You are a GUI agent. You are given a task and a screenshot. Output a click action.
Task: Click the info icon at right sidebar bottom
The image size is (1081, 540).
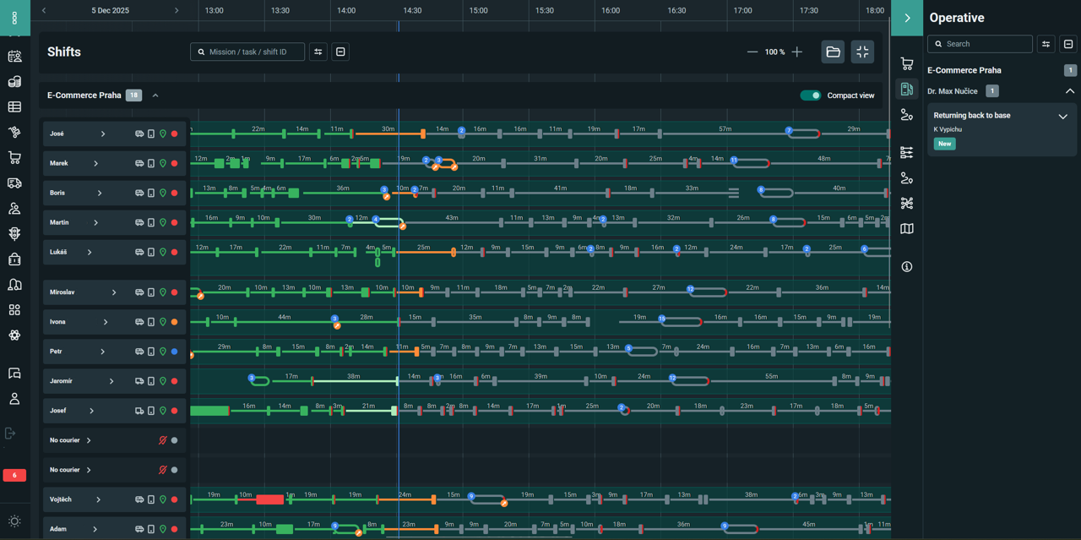pos(907,266)
